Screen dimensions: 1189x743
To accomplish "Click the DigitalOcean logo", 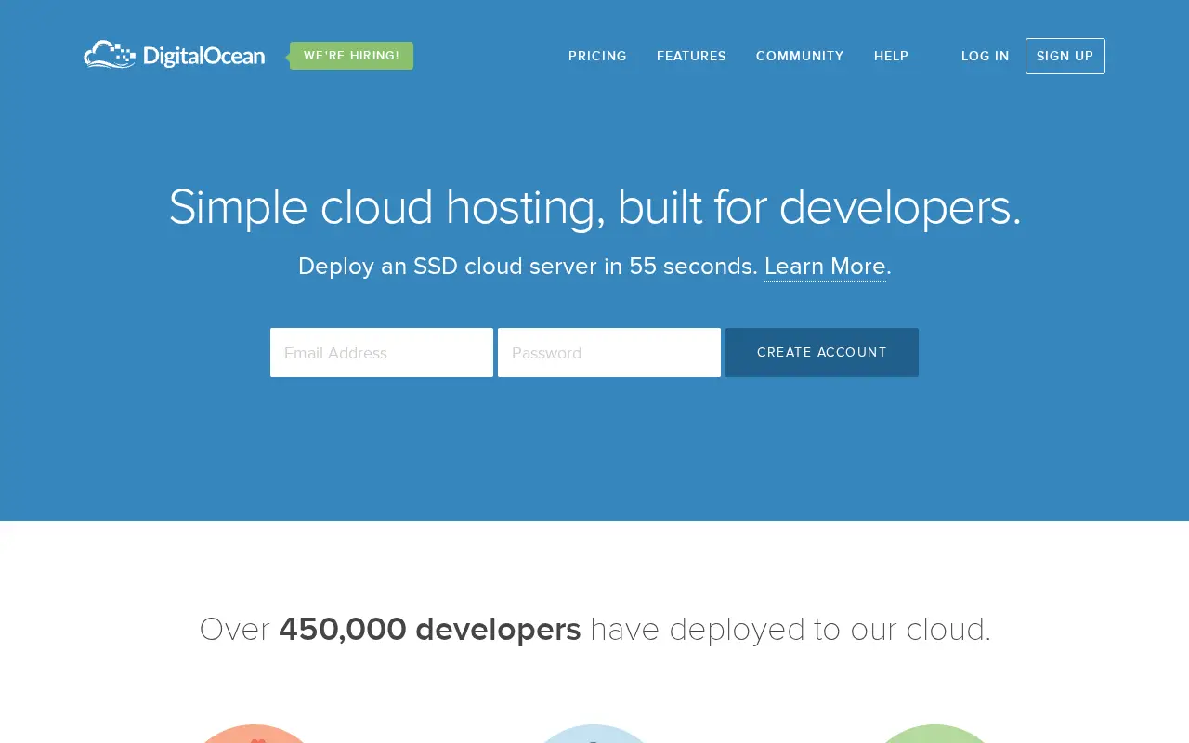I will (x=175, y=55).
